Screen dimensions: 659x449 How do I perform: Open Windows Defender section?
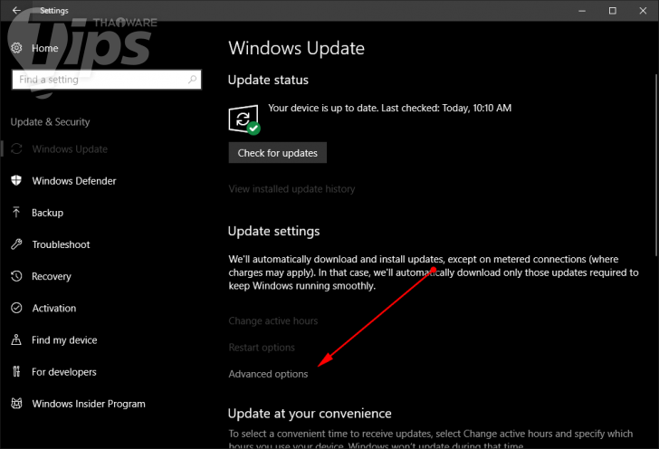pos(74,181)
